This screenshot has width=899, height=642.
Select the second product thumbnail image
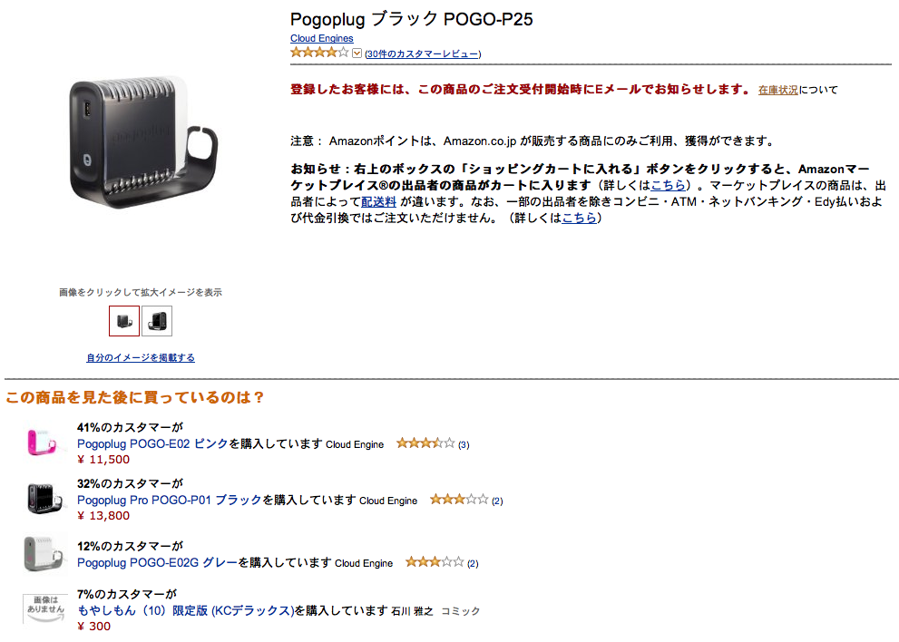pyautogui.click(x=157, y=321)
